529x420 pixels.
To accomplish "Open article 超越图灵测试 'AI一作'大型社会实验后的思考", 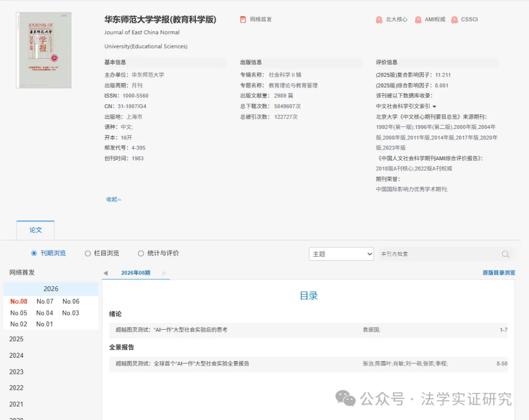I will point(171,330).
